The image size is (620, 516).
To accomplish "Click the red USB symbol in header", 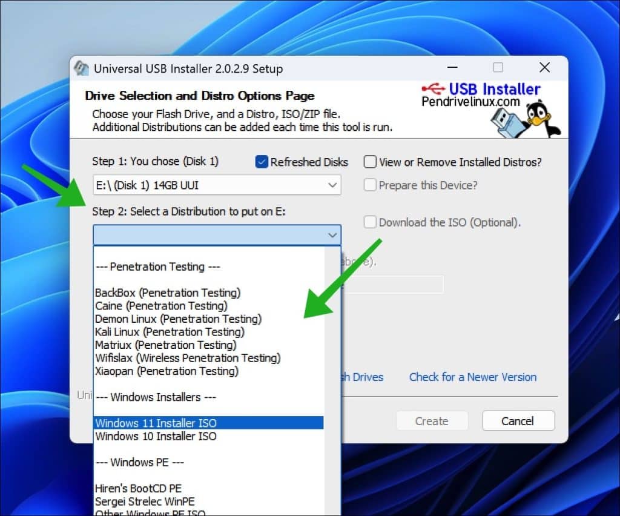I will 434,88.
